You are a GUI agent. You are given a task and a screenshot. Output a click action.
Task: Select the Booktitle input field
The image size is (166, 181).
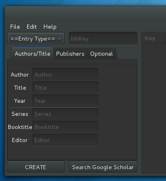click(x=65, y=127)
